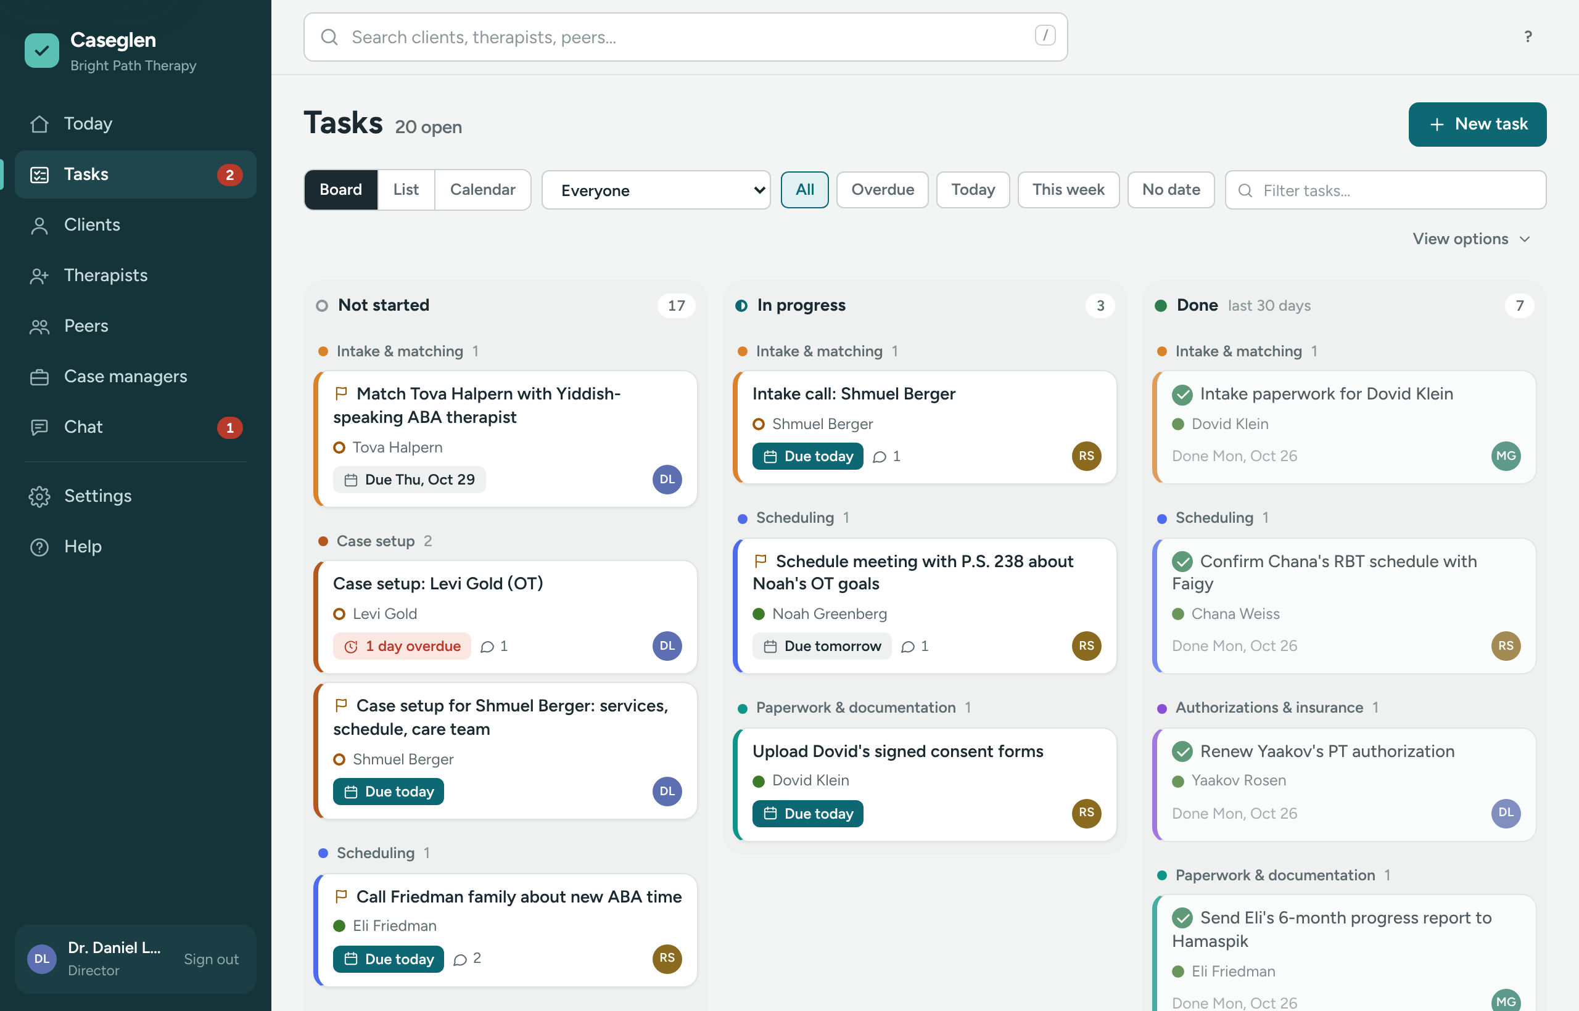Select the Today filter chip

tap(973, 190)
